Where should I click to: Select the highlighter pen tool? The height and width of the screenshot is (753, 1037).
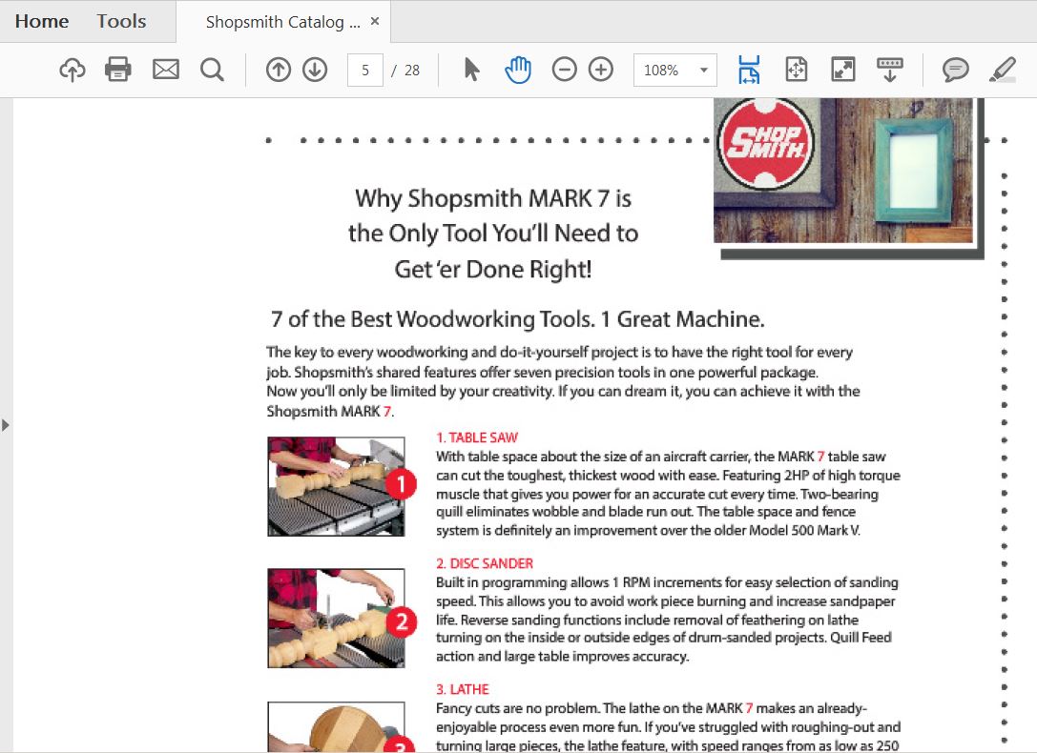pyautogui.click(x=1003, y=70)
